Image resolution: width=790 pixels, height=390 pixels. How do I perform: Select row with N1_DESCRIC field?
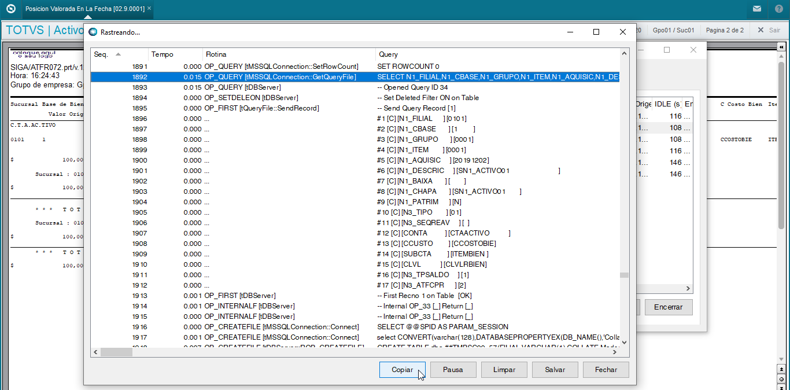point(356,171)
